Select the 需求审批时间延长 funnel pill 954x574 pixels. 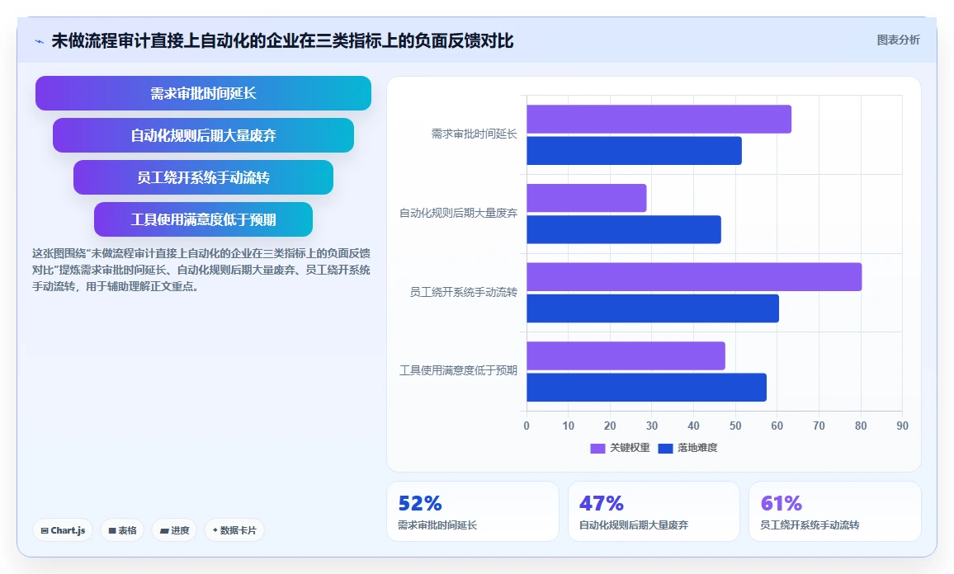coord(203,93)
